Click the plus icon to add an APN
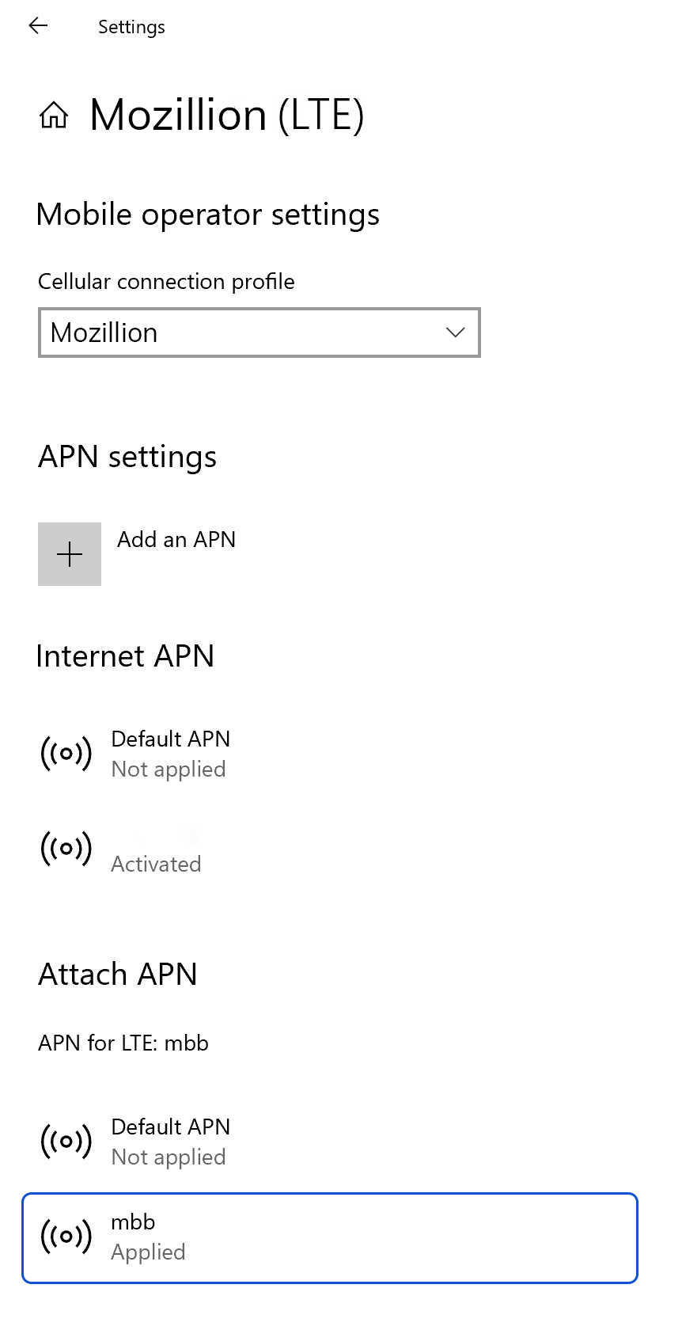 (70, 554)
